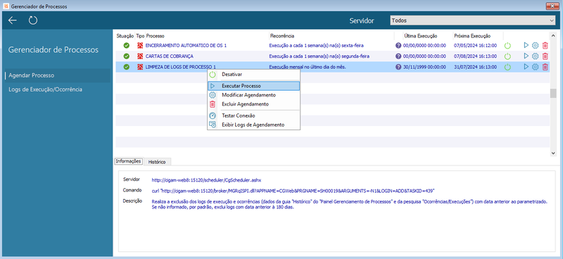Image resolution: width=563 pixels, height=259 pixels.
Task: Click green status icon of ENCERRAMENTO AUTOMATICO row
Action: tap(127, 46)
